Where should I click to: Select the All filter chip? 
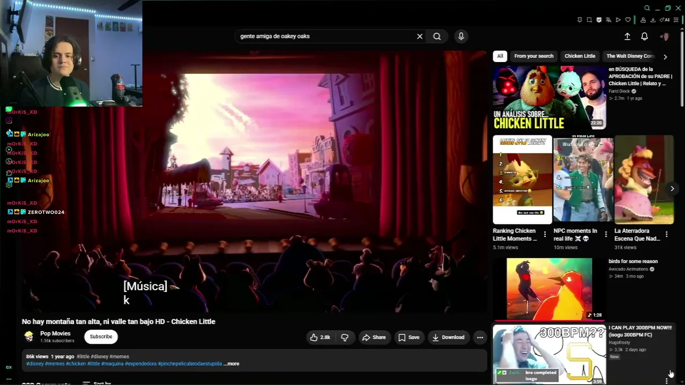click(x=500, y=56)
